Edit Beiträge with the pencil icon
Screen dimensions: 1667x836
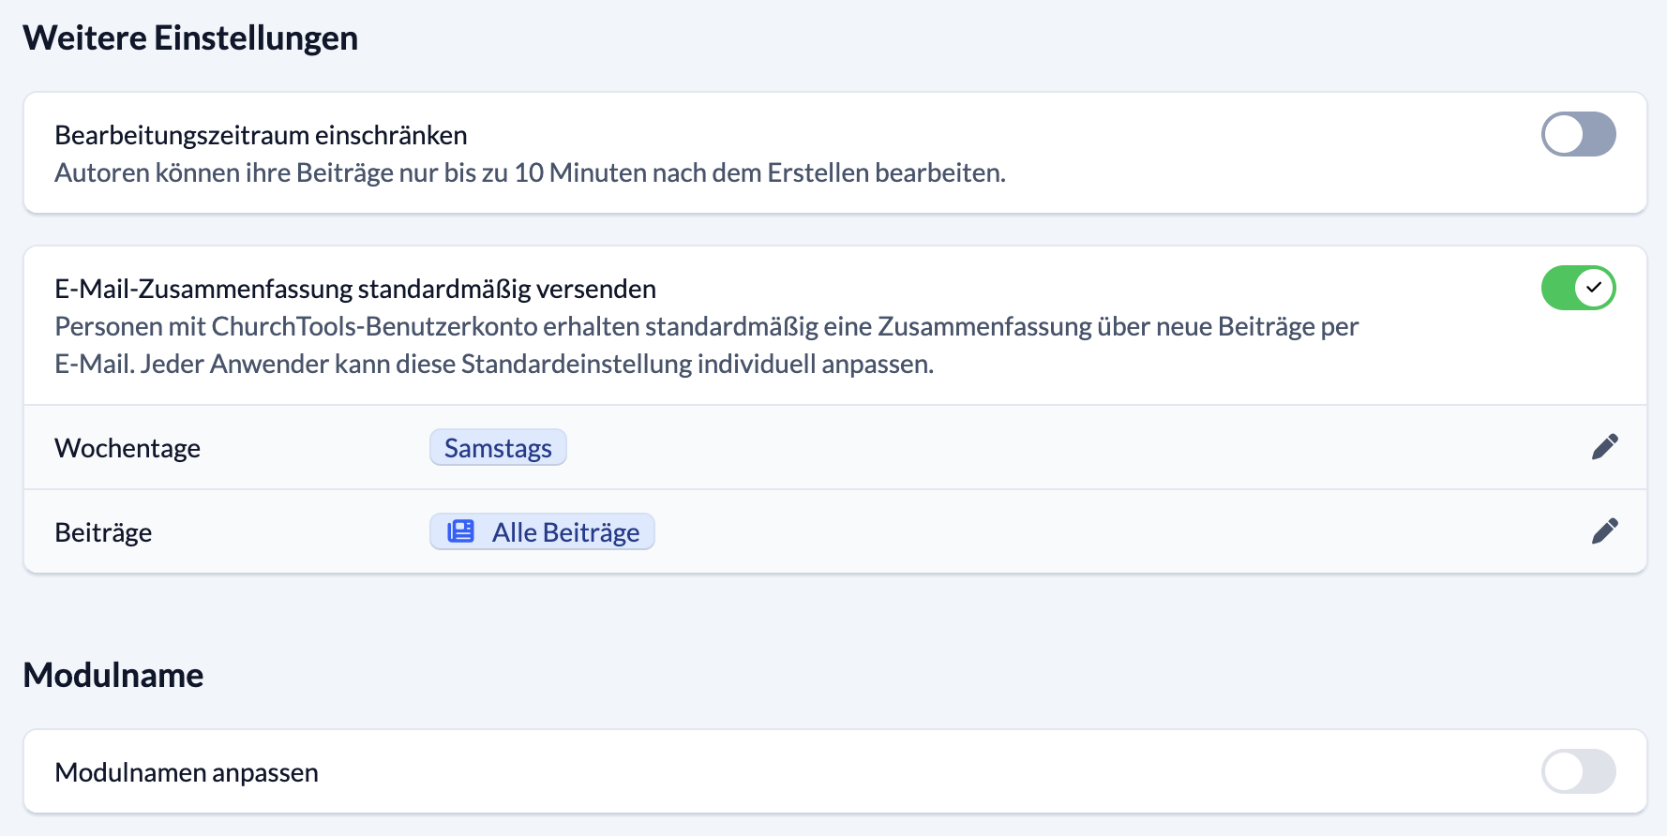(x=1604, y=531)
